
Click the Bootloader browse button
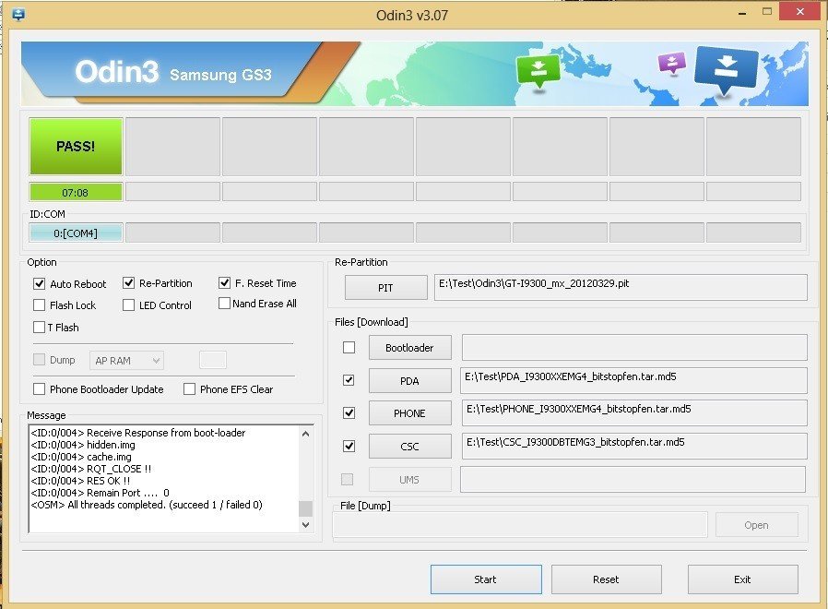point(409,347)
